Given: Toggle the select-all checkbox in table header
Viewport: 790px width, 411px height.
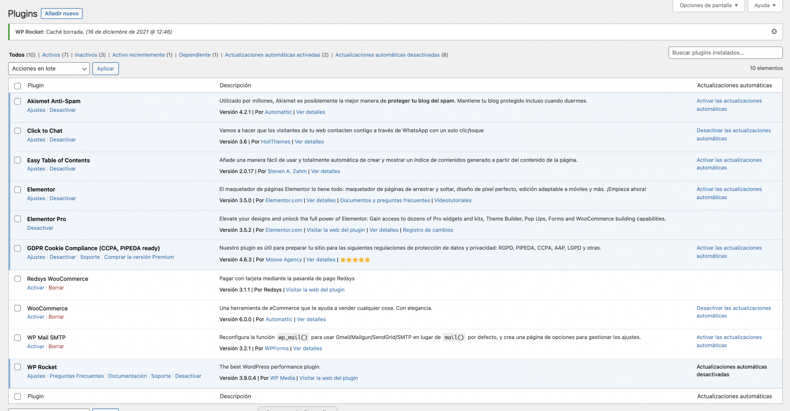Looking at the screenshot, I should pyautogui.click(x=18, y=86).
